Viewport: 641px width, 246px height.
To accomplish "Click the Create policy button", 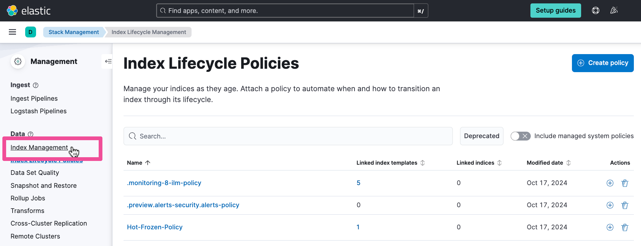I will point(603,63).
